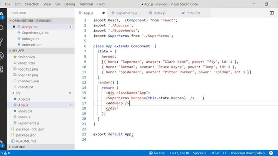Open Superheros.js under src in MY-APP tree
Viewport: 278px width, 156px height.
click(x=41, y=123)
